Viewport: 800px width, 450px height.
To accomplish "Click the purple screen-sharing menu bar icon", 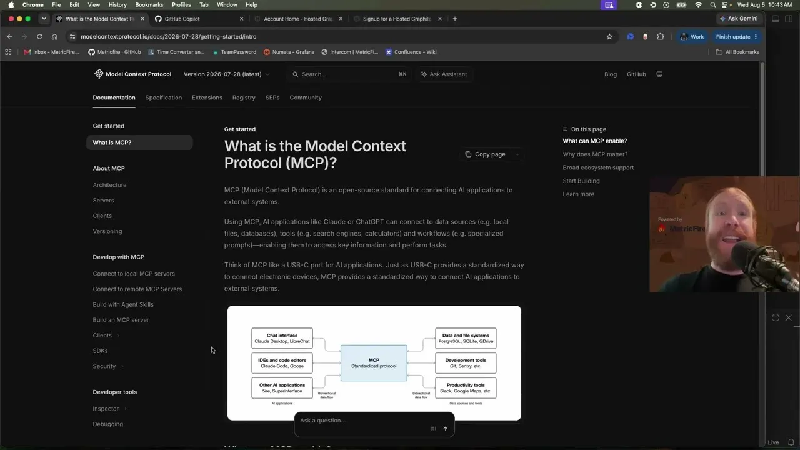I will point(608,5).
